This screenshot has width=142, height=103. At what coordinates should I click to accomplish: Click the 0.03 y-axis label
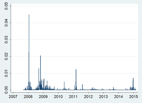pyautogui.click(x=6, y=40)
